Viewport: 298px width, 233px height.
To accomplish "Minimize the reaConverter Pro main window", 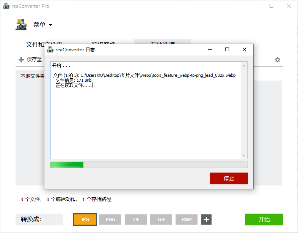I will coord(254,6).
